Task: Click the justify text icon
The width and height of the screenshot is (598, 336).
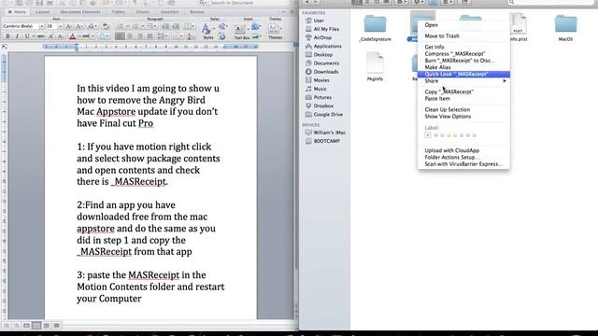Action: [149, 36]
